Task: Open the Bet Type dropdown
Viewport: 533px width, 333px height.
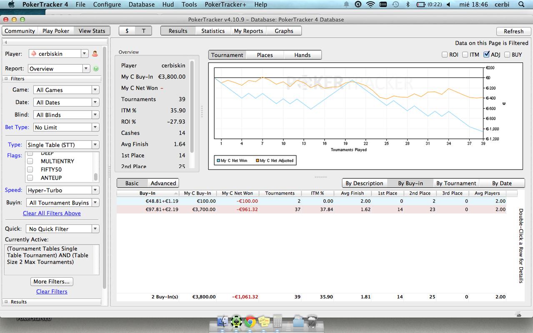Action: tap(95, 128)
